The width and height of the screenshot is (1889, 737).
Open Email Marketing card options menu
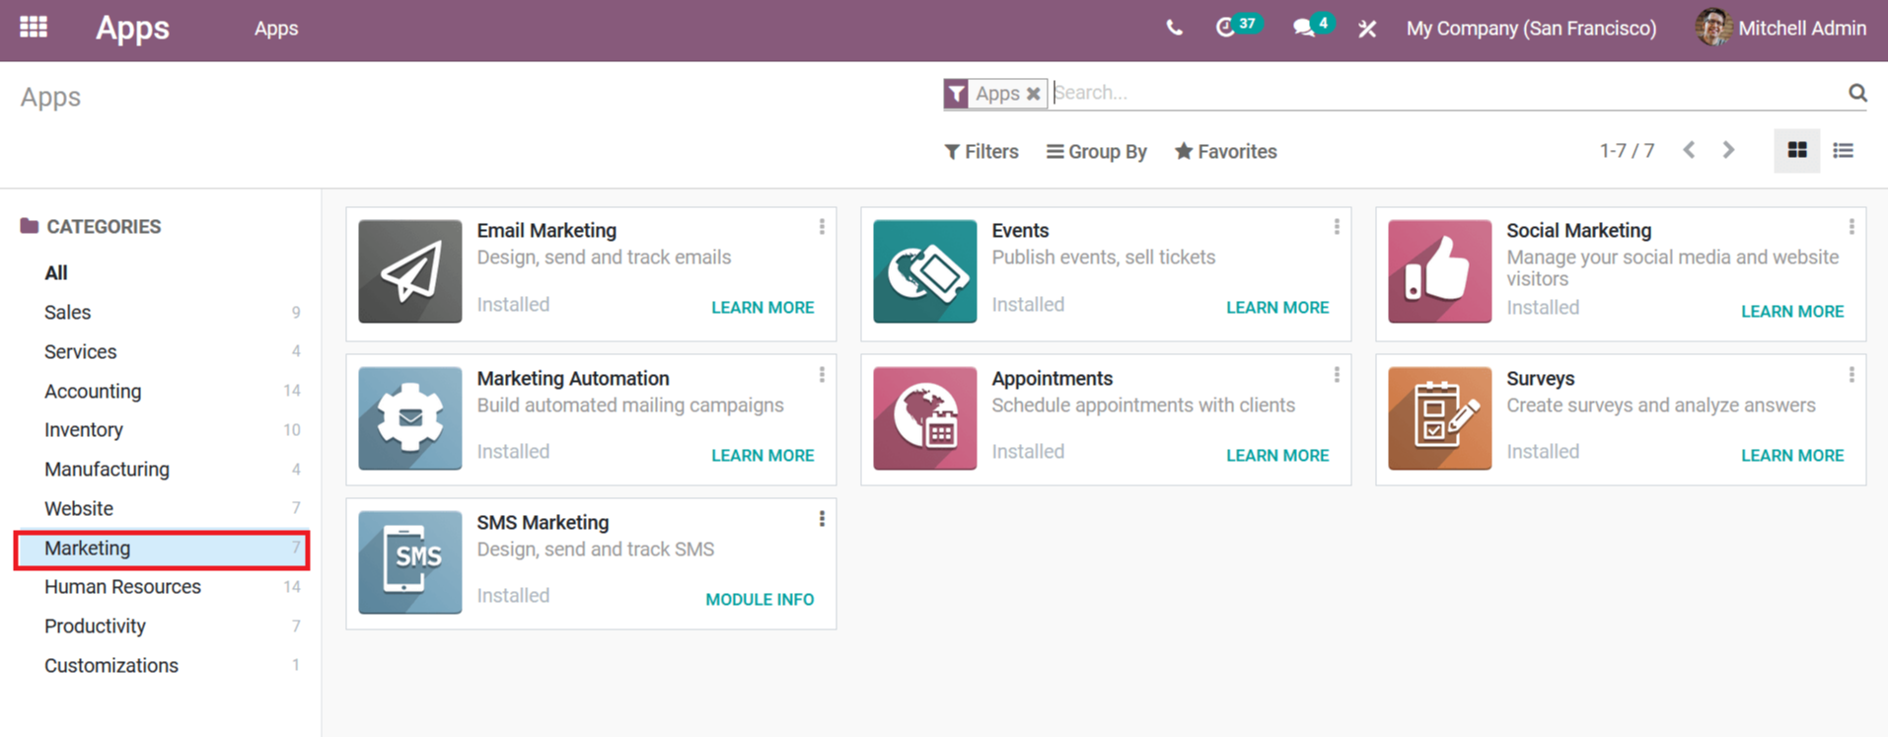tap(822, 227)
